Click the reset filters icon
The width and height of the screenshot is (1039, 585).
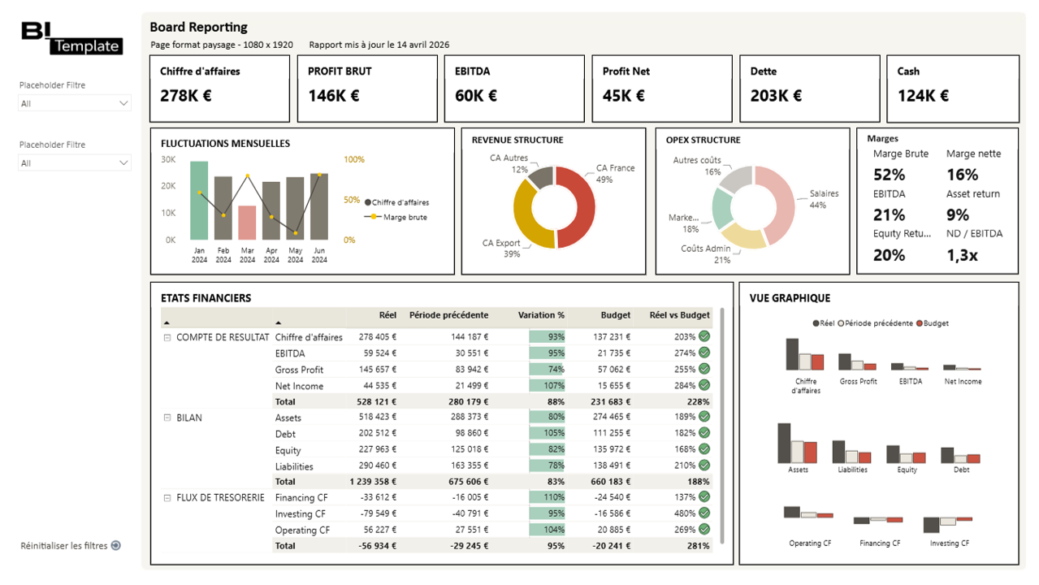(x=115, y=546)
